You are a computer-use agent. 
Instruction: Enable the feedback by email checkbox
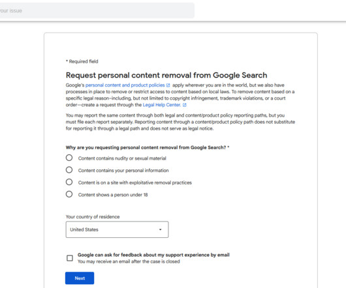[x=70, y=258]
